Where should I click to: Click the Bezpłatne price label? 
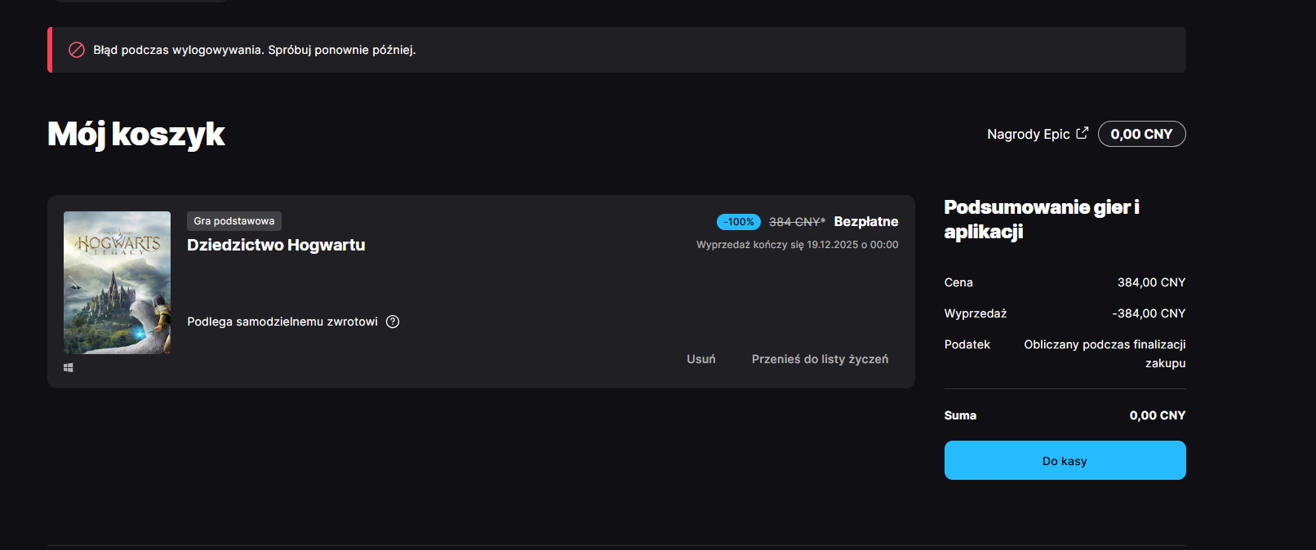(866, 222)
